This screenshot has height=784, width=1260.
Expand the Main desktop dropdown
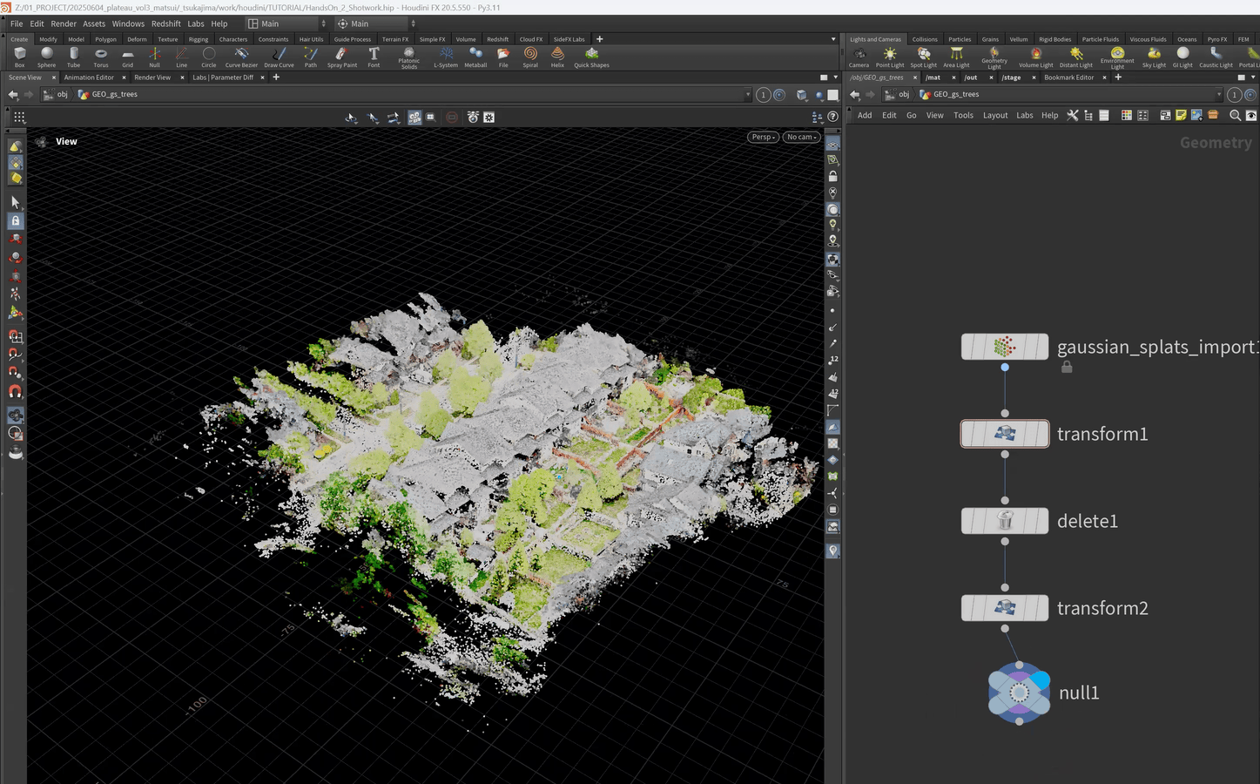[x=287, y=24]
